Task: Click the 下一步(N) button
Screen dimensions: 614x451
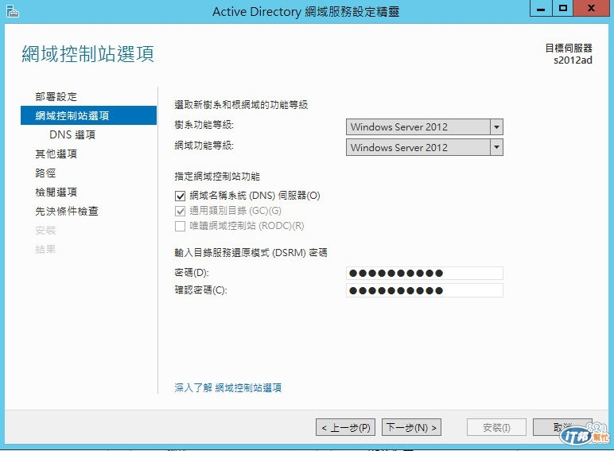Action: pyautogui.click(x=411, y=427)
